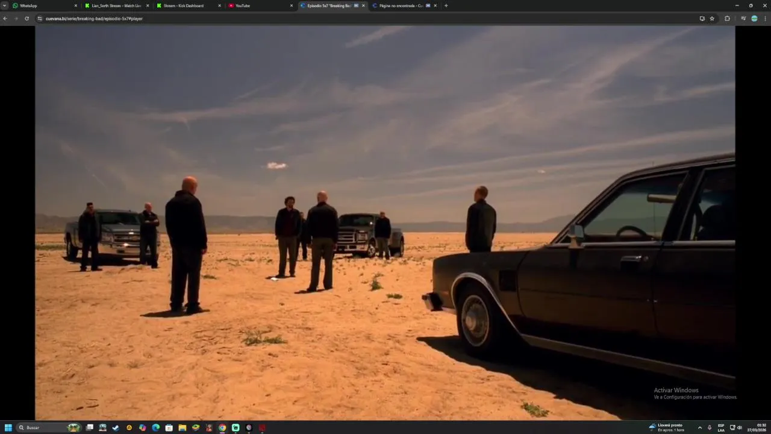Open media controls icon in toolbar
Image resolution: width=771 pixels, height=434 pixels.
pos(743,19)
